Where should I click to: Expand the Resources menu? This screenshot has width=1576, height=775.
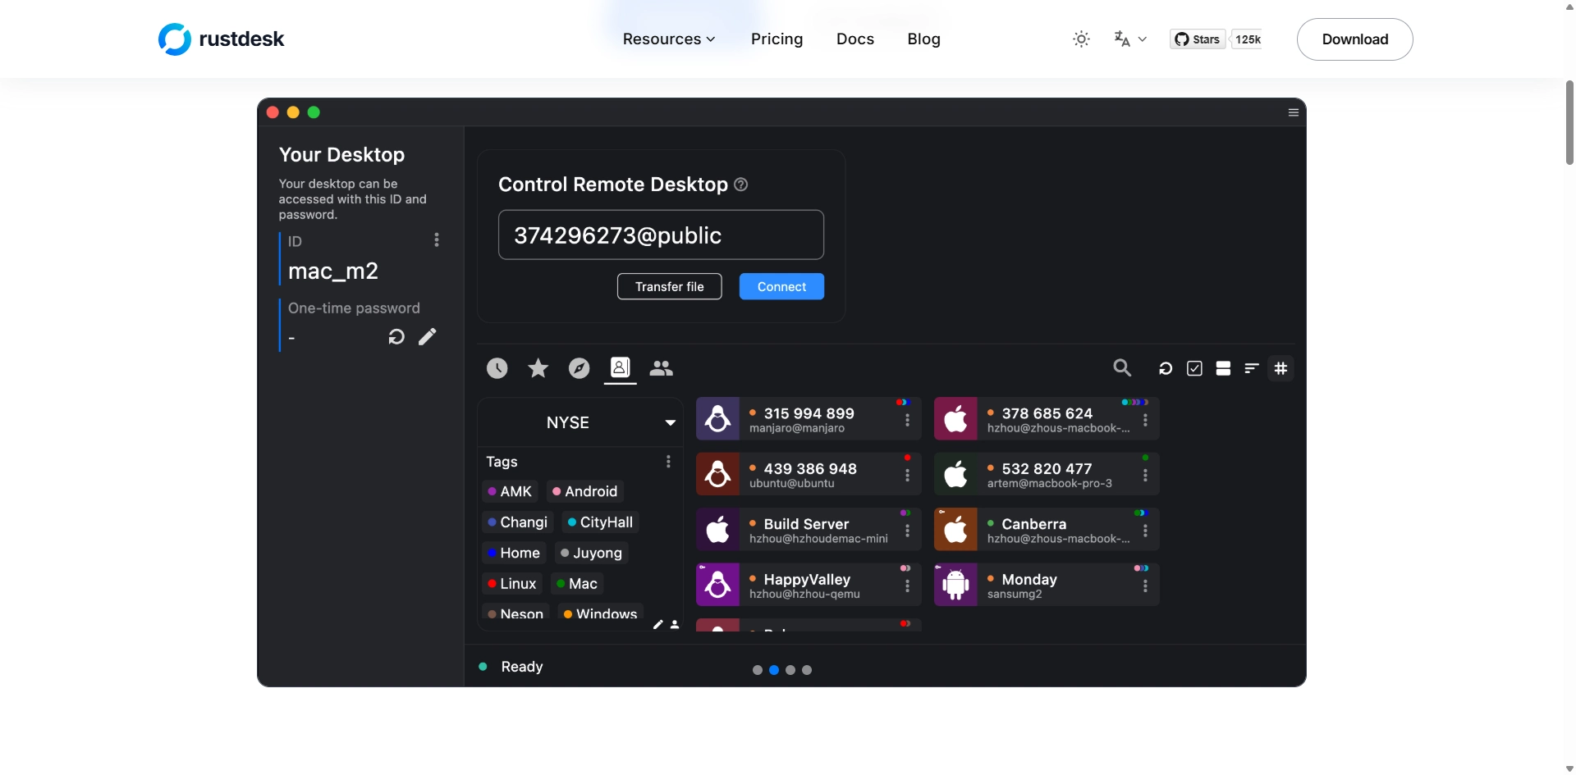click(x=669, y=39)
